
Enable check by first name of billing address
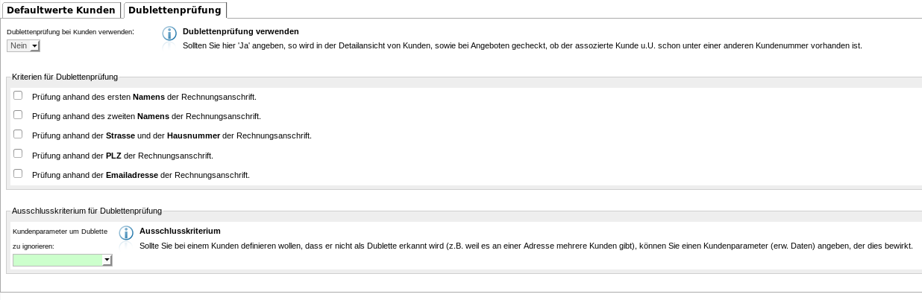[x=18, y=95]
